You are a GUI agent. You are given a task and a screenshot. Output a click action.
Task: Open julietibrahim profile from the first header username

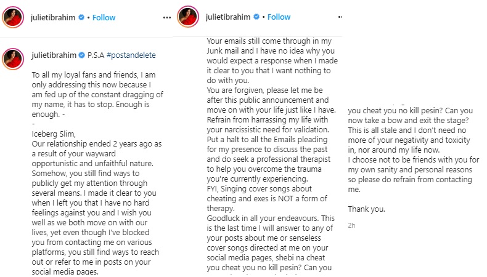coord(52,18)
